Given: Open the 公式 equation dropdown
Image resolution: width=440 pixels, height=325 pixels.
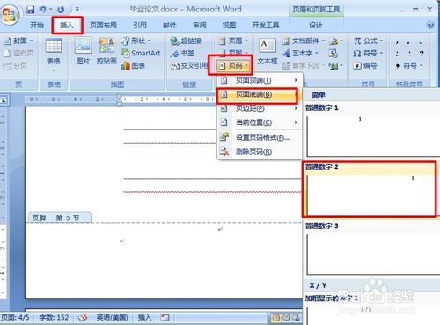Looking at the screenshot, I should click(x=368, y=41).
